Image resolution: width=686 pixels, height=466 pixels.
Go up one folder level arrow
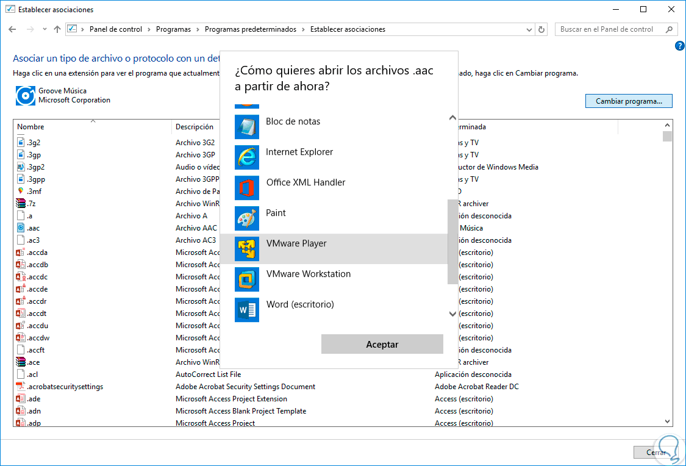click(57, 29)
